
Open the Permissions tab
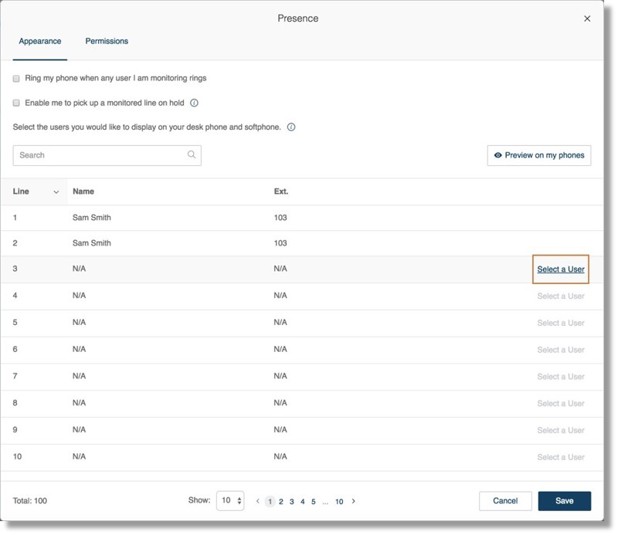107,41
